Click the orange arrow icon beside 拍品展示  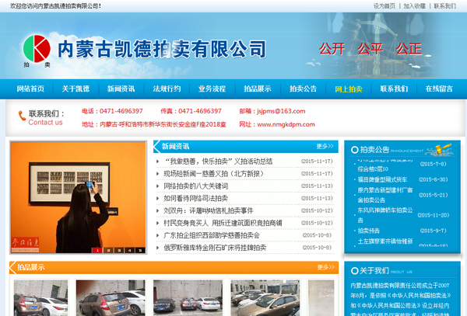[x=12, y=268]
